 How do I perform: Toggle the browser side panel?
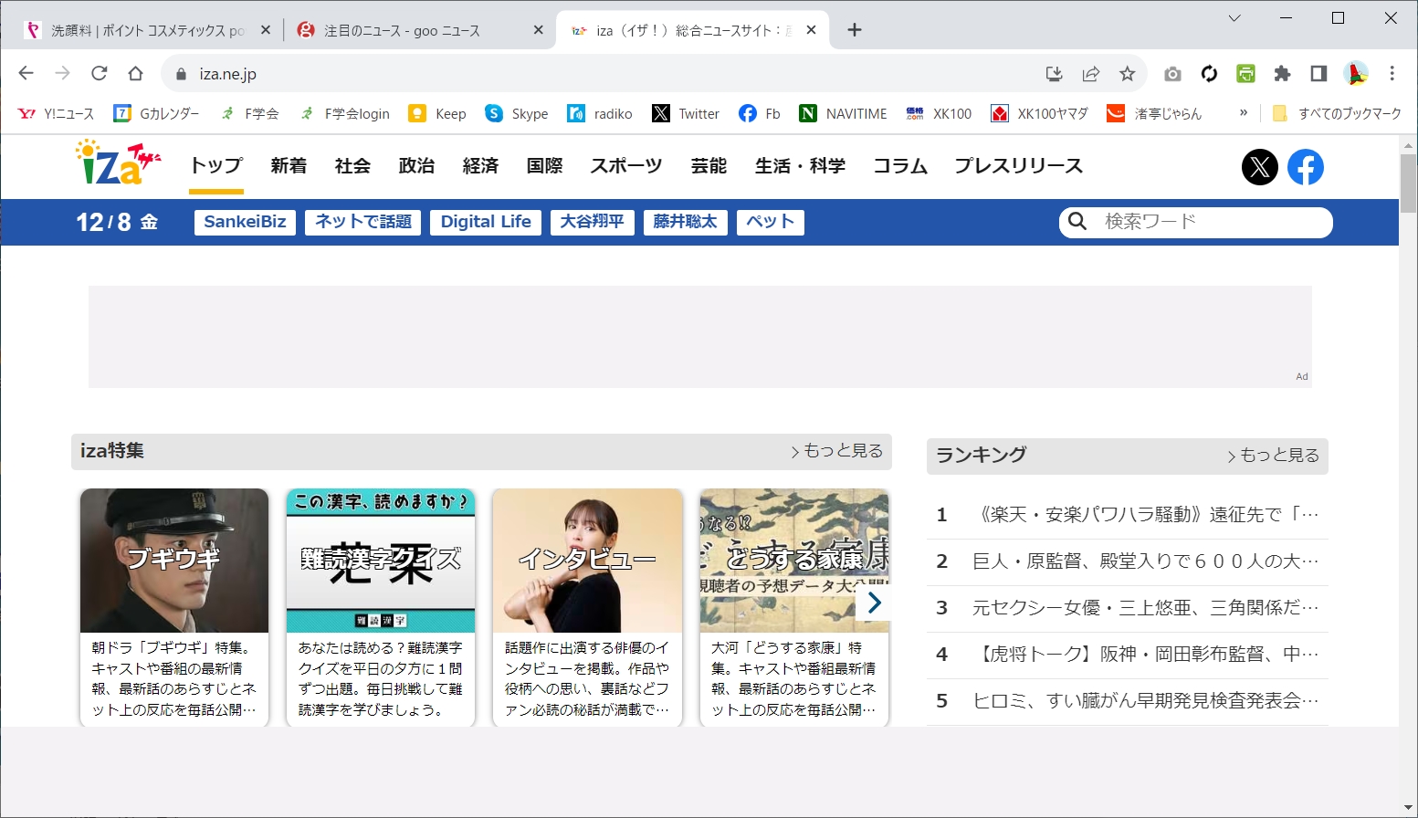[x=1318, y=74]
